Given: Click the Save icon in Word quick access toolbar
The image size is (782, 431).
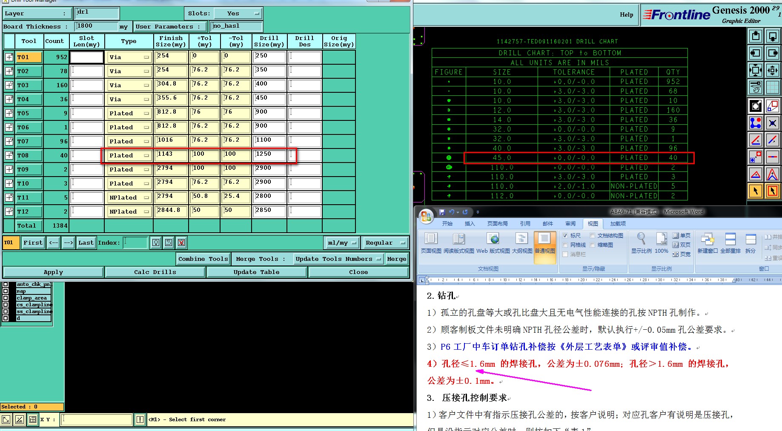Looking at the screenshot, I should tap(442, 212).
